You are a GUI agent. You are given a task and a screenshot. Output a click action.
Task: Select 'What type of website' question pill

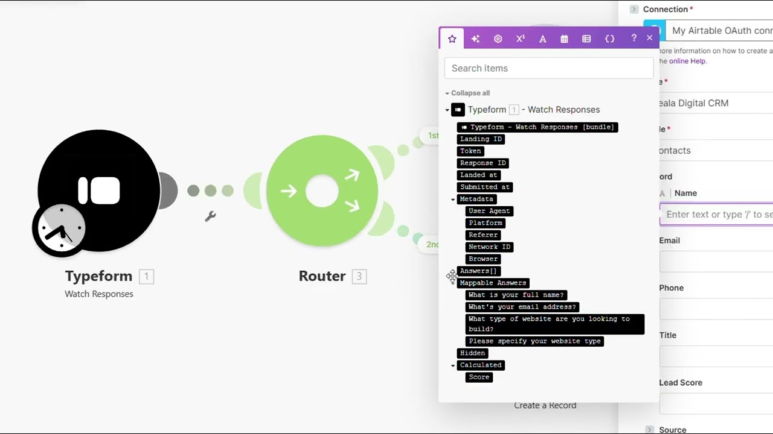(x=555, y=324)
